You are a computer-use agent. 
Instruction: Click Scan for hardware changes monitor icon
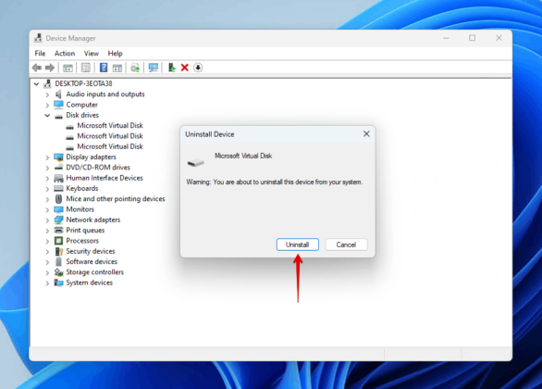tap(154, 68)
